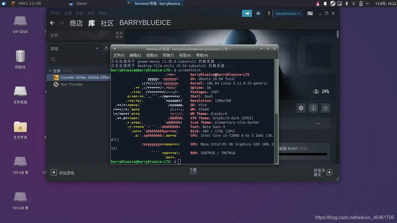Image resolution: width=397 pixels, height=223 pixels.
Task: Open Steam announcements megaphone button
Action: point(247,14)
